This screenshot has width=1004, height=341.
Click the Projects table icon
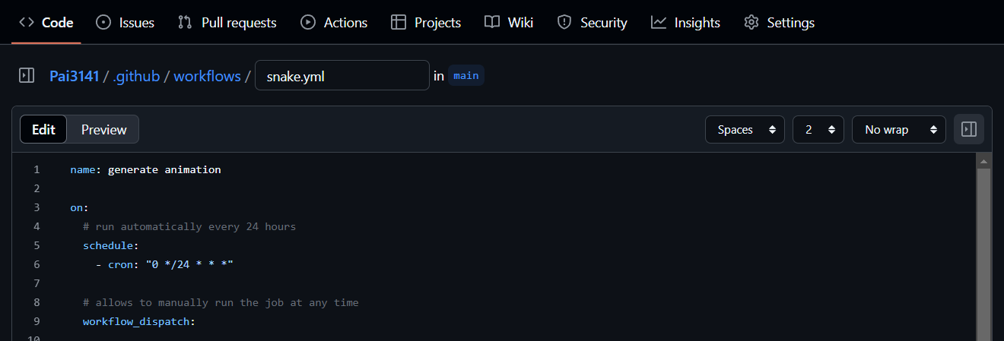click(x=399, y=23)
